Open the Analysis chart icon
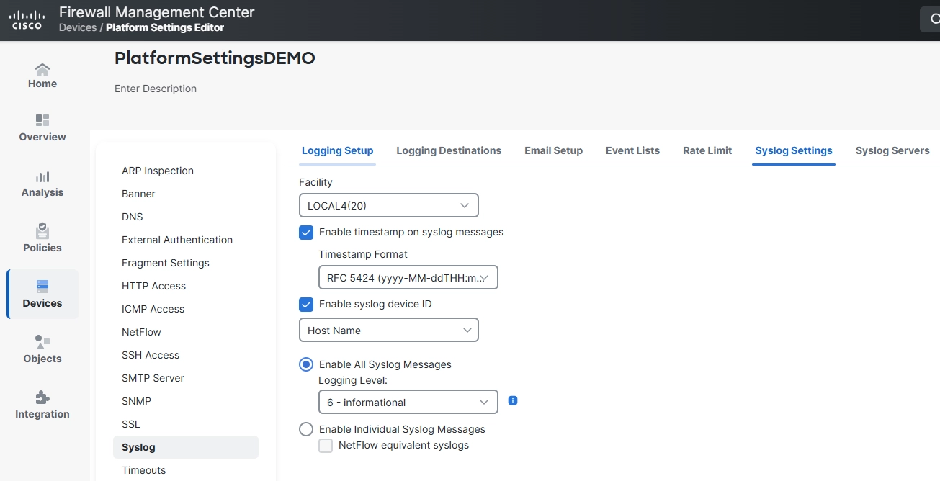 click(x=42, y=176)
